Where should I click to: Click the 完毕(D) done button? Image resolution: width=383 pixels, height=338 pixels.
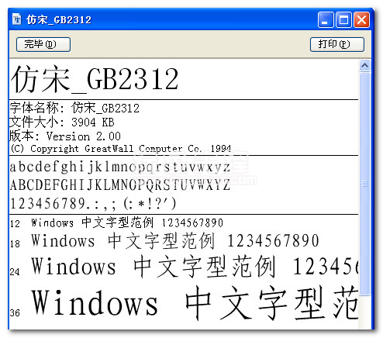[43, 44]
